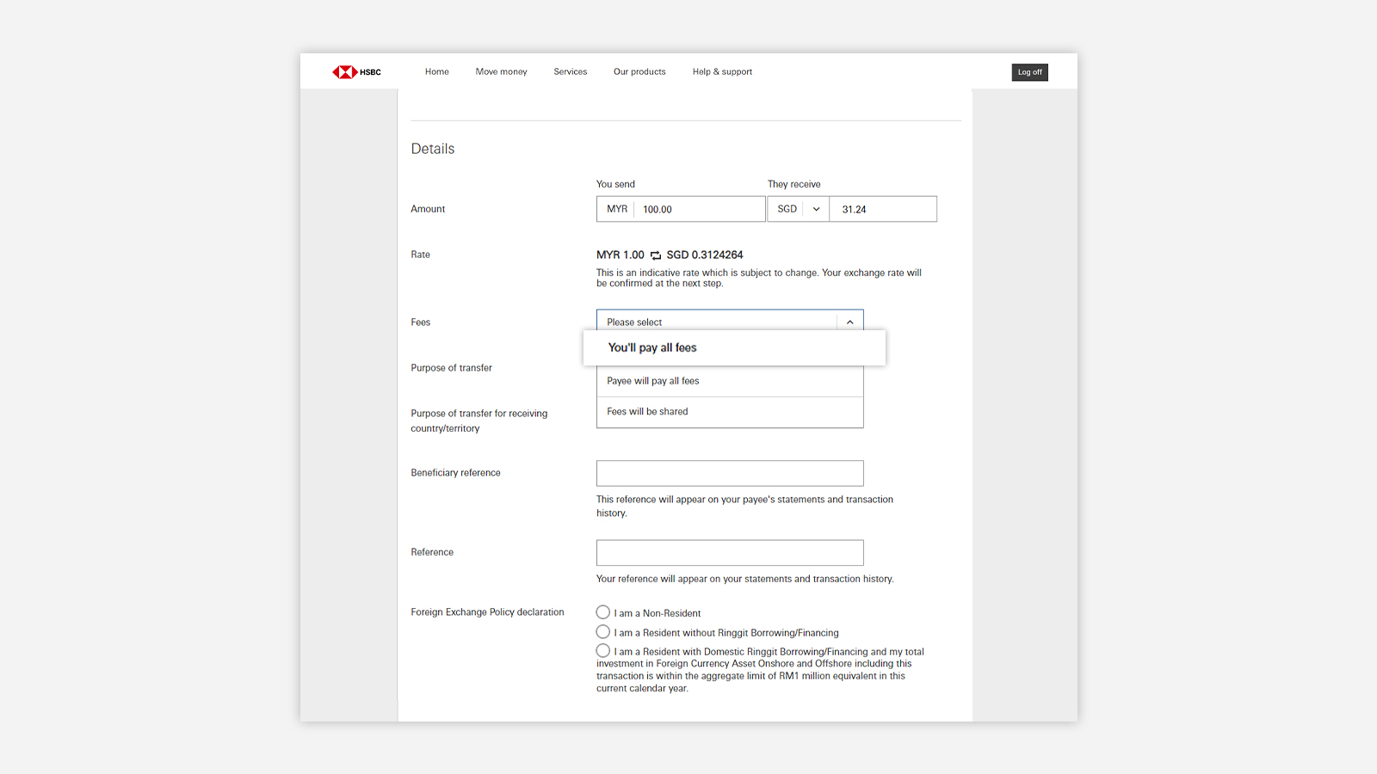Screen dimensions: 1377x774
Task: Click the "Beneficiary reference" label text
Action: pos(456,473)
